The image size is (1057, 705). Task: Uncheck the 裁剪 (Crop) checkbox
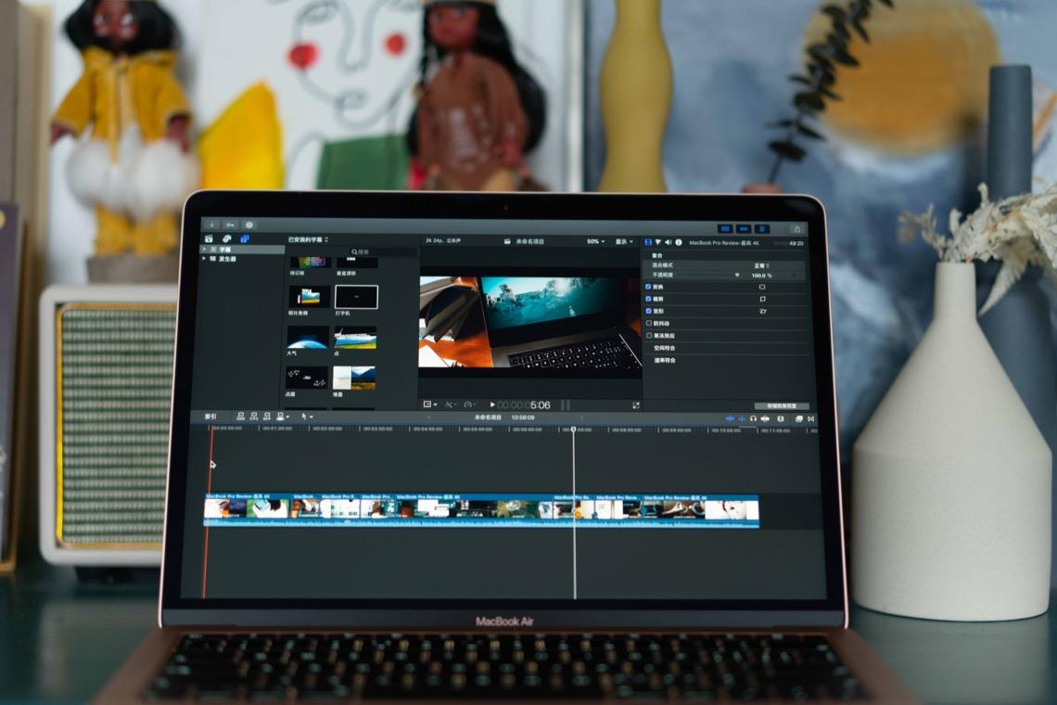click(x=648, y=299)
